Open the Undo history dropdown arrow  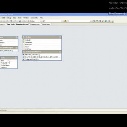tap(13, 21)
